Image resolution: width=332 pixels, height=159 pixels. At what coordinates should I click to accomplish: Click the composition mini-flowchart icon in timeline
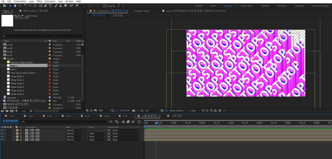[x=111, y=122]
